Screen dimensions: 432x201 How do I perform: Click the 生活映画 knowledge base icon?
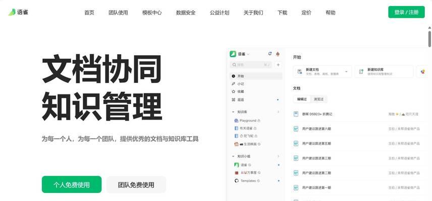pos(236,144)
